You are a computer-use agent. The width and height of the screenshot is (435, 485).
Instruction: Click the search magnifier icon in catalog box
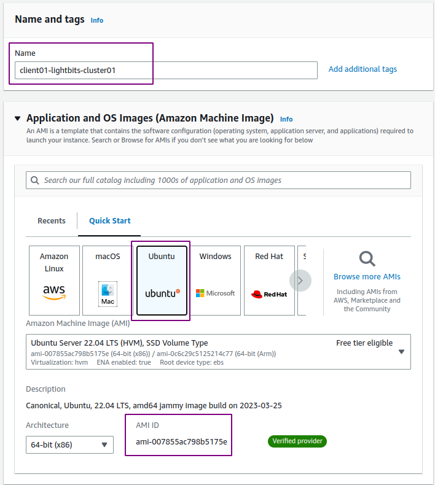(35, 180)
